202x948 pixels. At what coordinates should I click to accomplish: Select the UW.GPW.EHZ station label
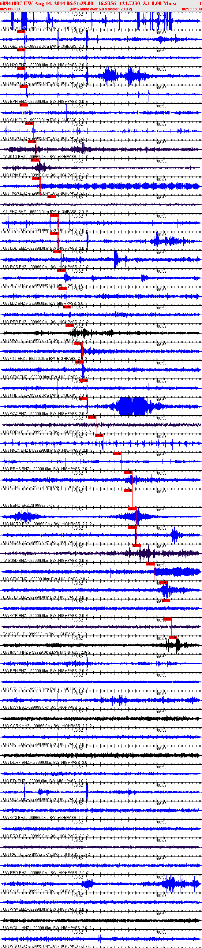click(15, 377)
